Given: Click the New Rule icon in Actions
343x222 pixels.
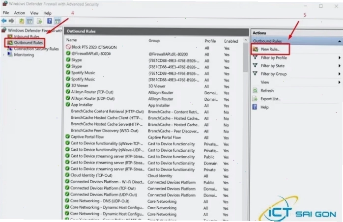Looking at the screenshot, I should [x=255, y=49].
